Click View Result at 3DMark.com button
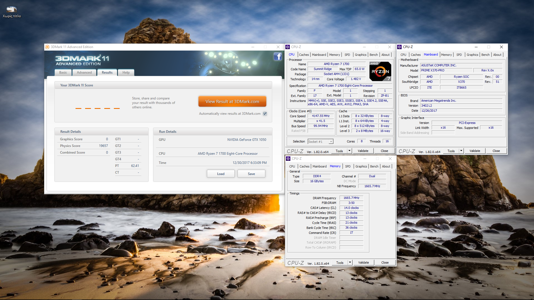The width and height of the screenshot is (534, 300). (232, 102)
